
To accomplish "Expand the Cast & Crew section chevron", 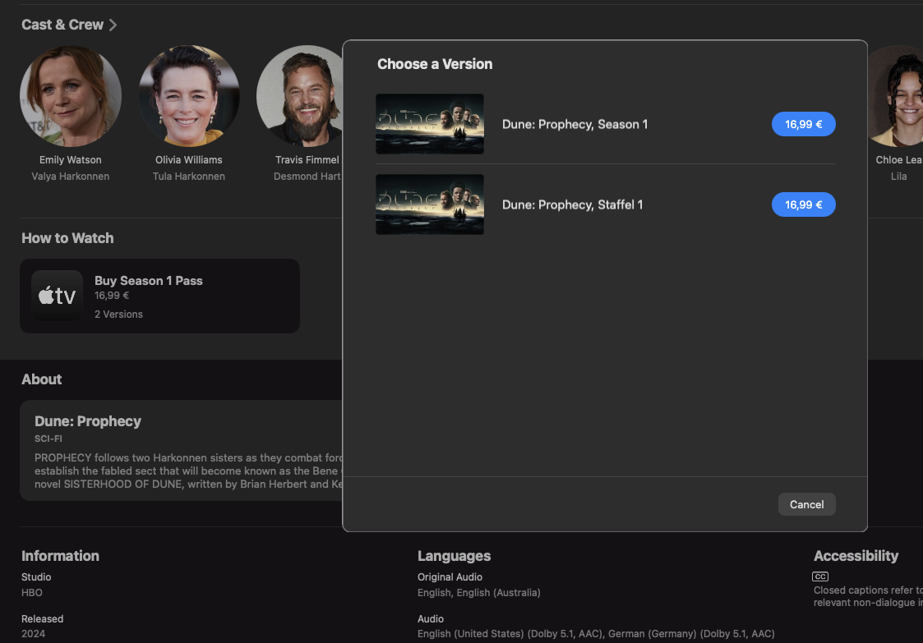I will [113, 25].
